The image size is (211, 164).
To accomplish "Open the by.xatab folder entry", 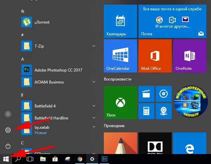I will [x=59, y=130].
